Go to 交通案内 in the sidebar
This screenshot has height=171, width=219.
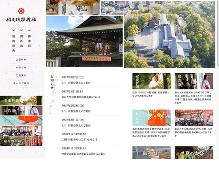coord(21,75)
